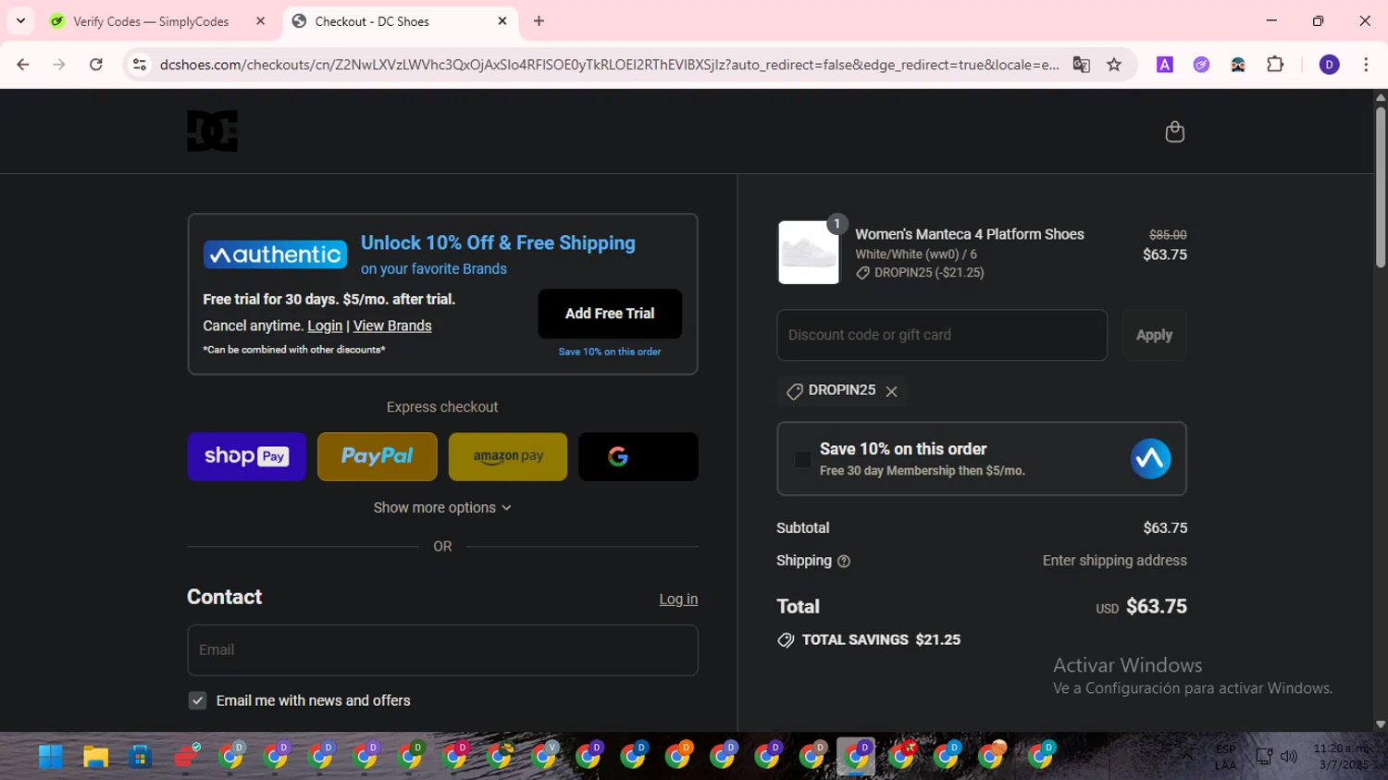This screenshot has height=780, width=1388.
Task: Open File Explorer from the taskbar
Action: click(95, 756)
